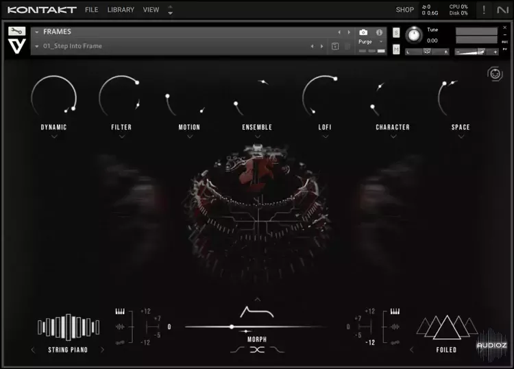Toggle the AUX view button
514x369 pixels.
coord(505,42)
